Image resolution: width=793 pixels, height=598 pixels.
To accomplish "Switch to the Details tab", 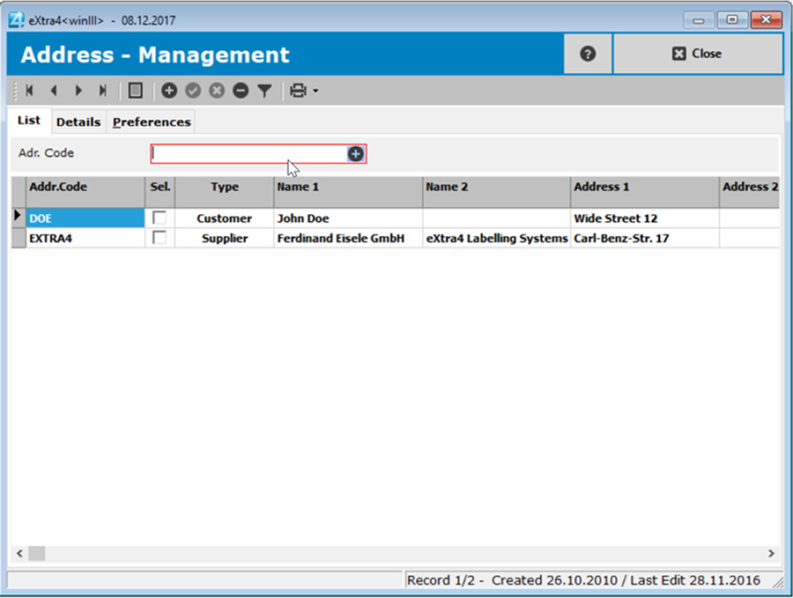I will coord(78,122).
